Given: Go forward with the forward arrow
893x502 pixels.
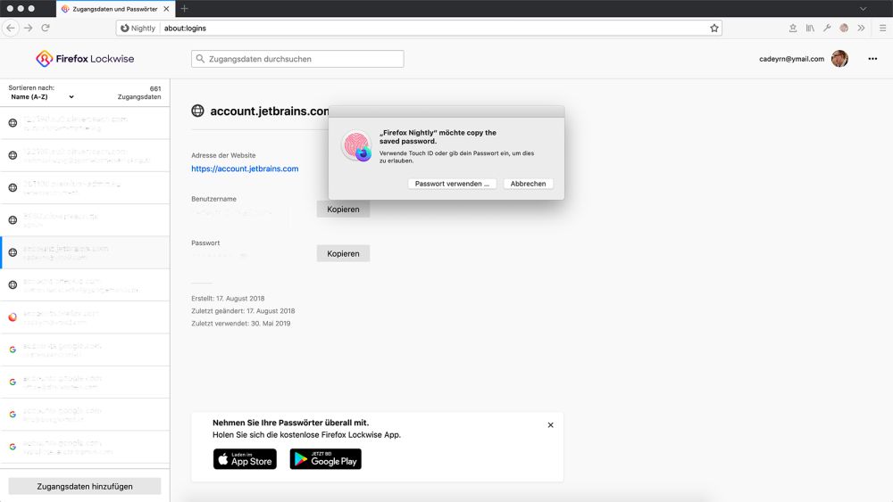Looking at the screenshot, I should click(28, 28).
